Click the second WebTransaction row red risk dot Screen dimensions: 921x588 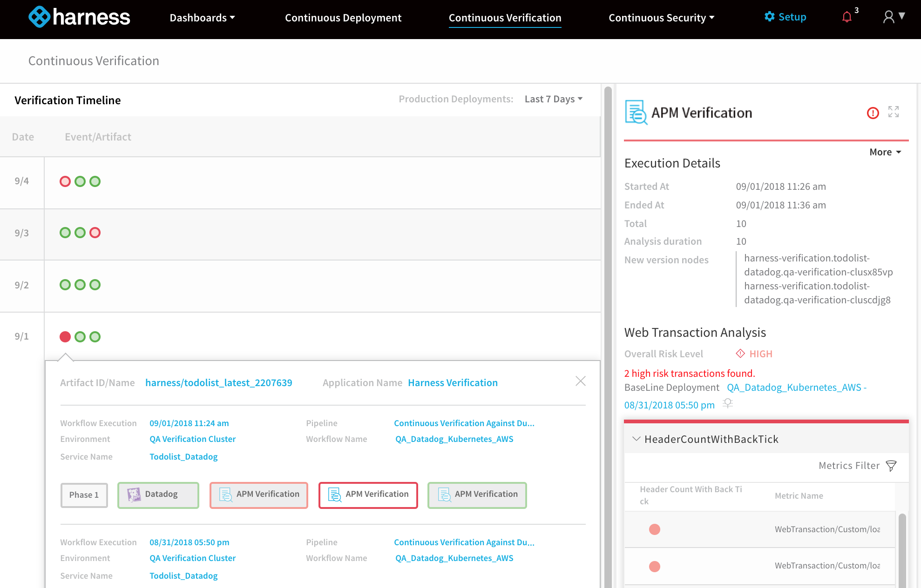pyautogui.click(x=655, y=567)
